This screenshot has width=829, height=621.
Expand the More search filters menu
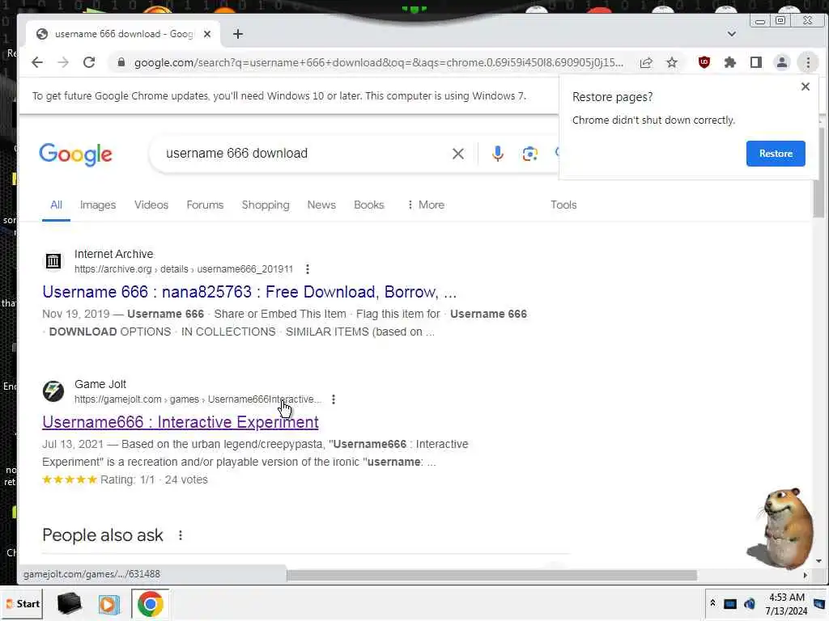[x=426, y=205]
